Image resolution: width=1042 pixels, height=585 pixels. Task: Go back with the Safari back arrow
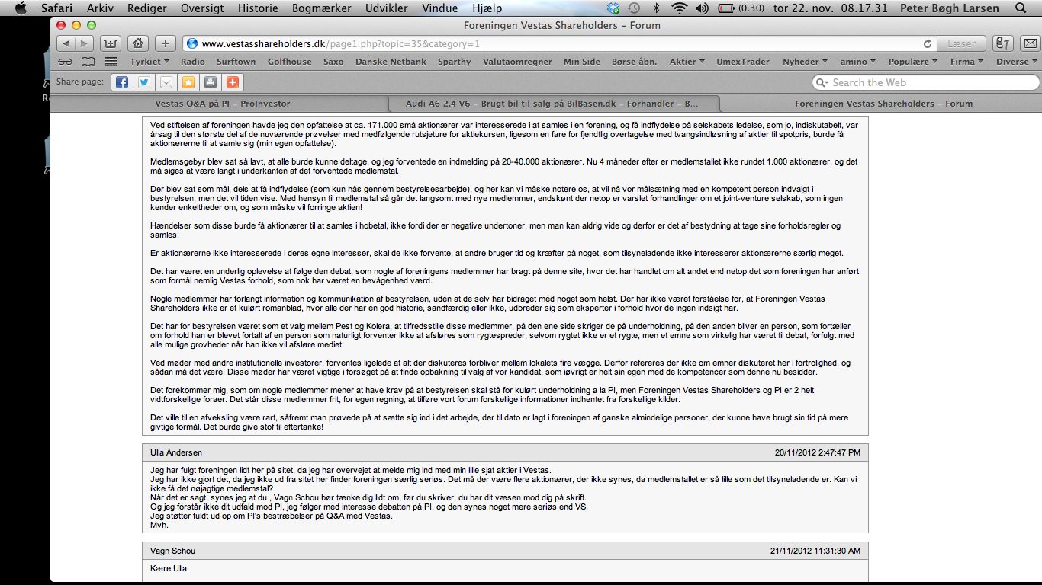[66, 43]
